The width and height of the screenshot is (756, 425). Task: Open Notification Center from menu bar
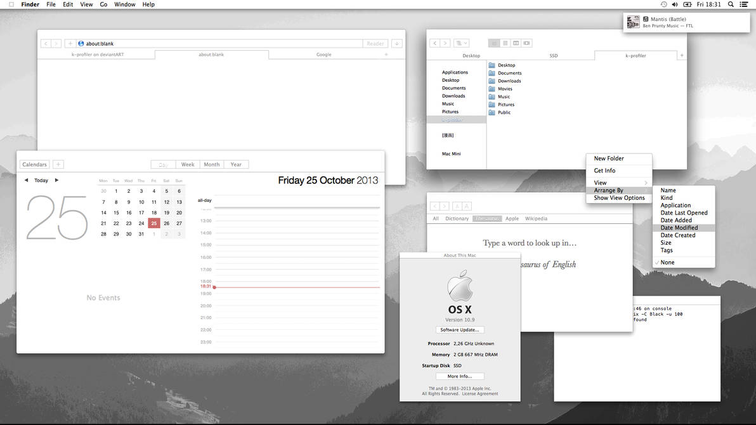tap(744, 4)
